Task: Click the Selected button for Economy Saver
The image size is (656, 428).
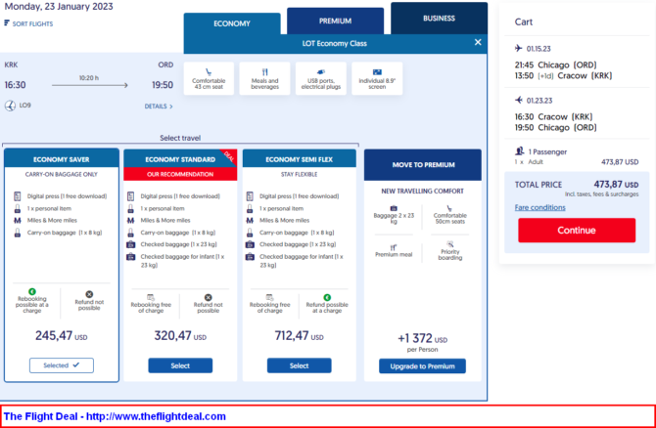Action: tap(62, 365)
